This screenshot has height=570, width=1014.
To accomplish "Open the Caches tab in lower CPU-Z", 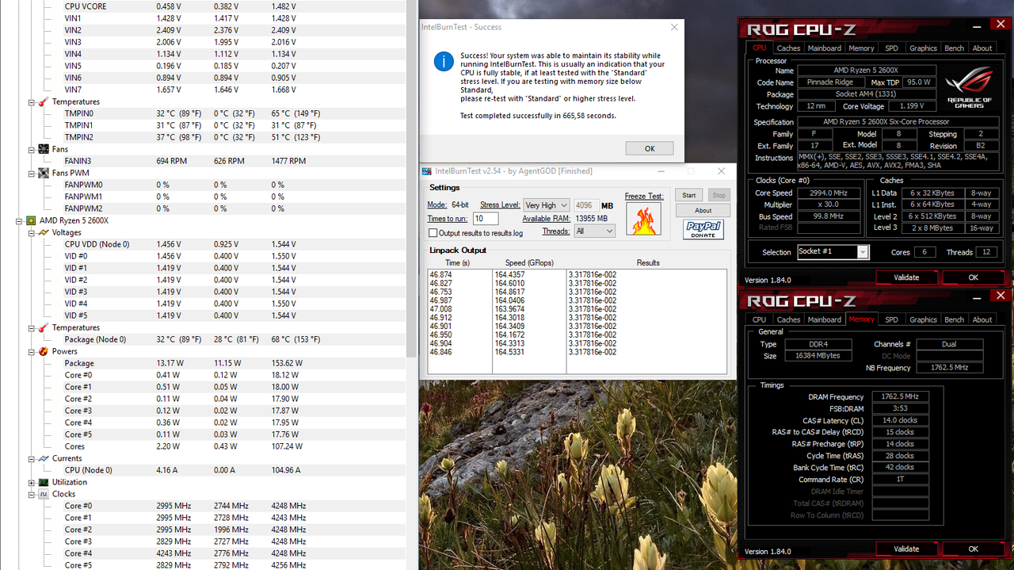I will [788, 319].
